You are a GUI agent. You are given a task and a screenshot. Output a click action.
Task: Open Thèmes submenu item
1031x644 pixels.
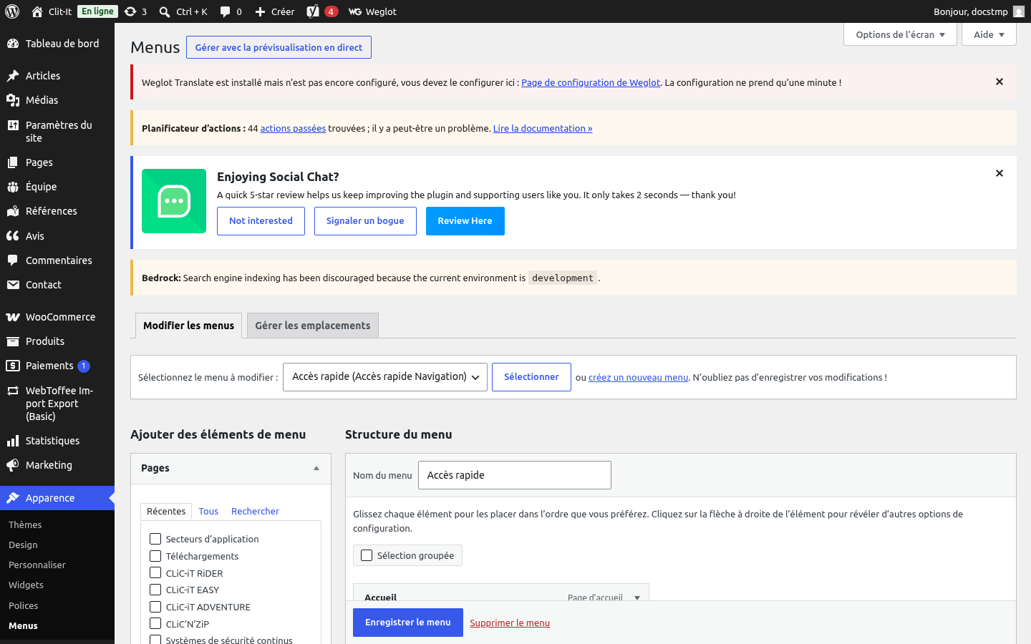(x=25, y=525)
